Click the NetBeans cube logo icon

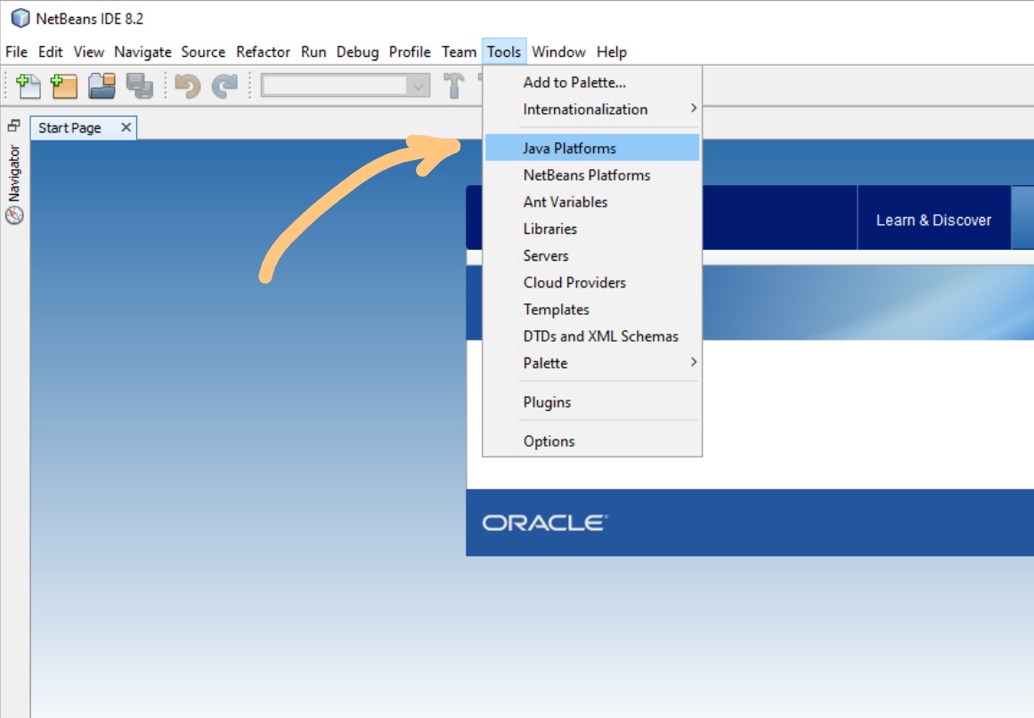(x=20, y=18)
